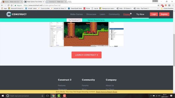The width and height of the screenshot is (175, 98).
Task: Open the red Camtasia recorder taskbar icon
Action: click(65, 96)
